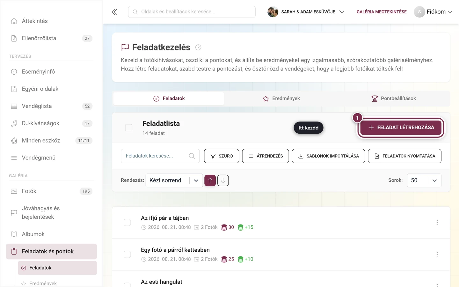
Task: Open Fotók gallery in the sidebar
Action: pyautogui.click(x=51, y=191)
